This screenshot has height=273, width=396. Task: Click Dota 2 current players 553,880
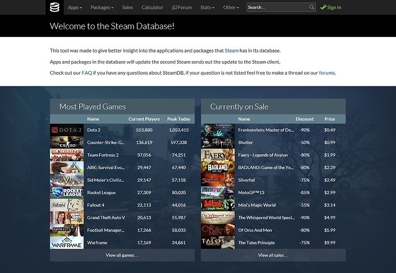coord(144,130)
